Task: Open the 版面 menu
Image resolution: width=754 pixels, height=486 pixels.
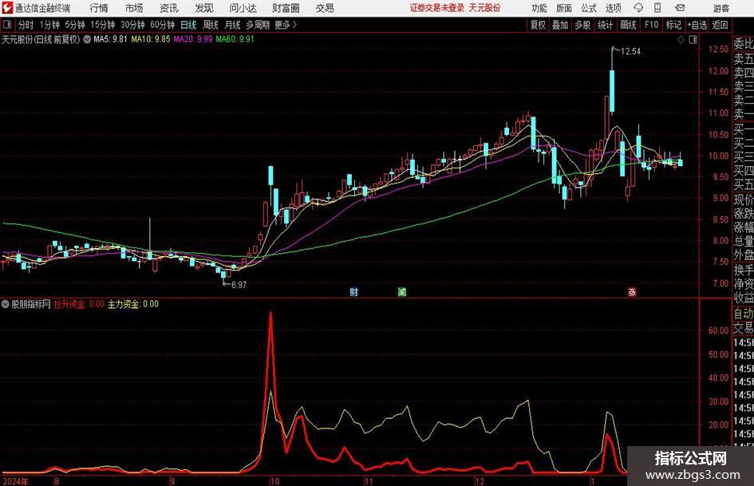Action: [x=564, y=8]
